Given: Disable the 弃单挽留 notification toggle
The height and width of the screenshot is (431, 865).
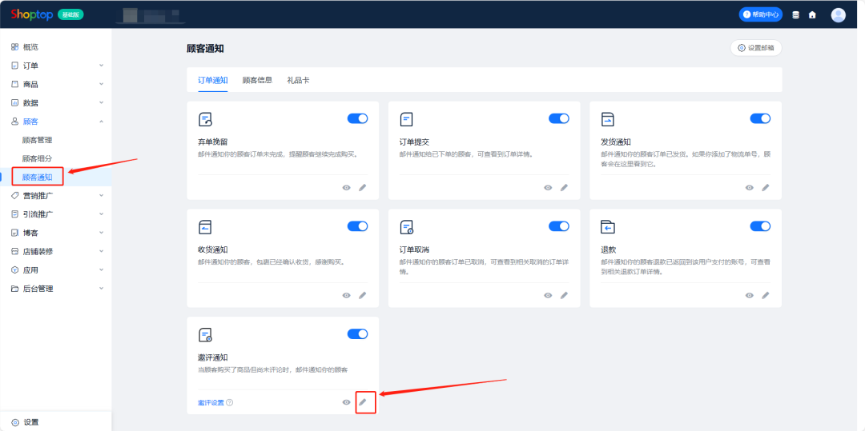Looking at the screenshot, I should point(357,118).
